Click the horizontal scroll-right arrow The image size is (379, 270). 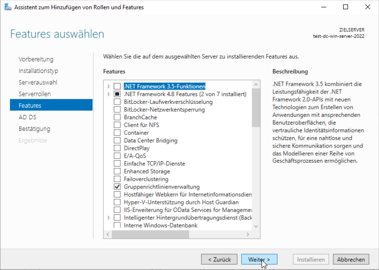[248, 234]
